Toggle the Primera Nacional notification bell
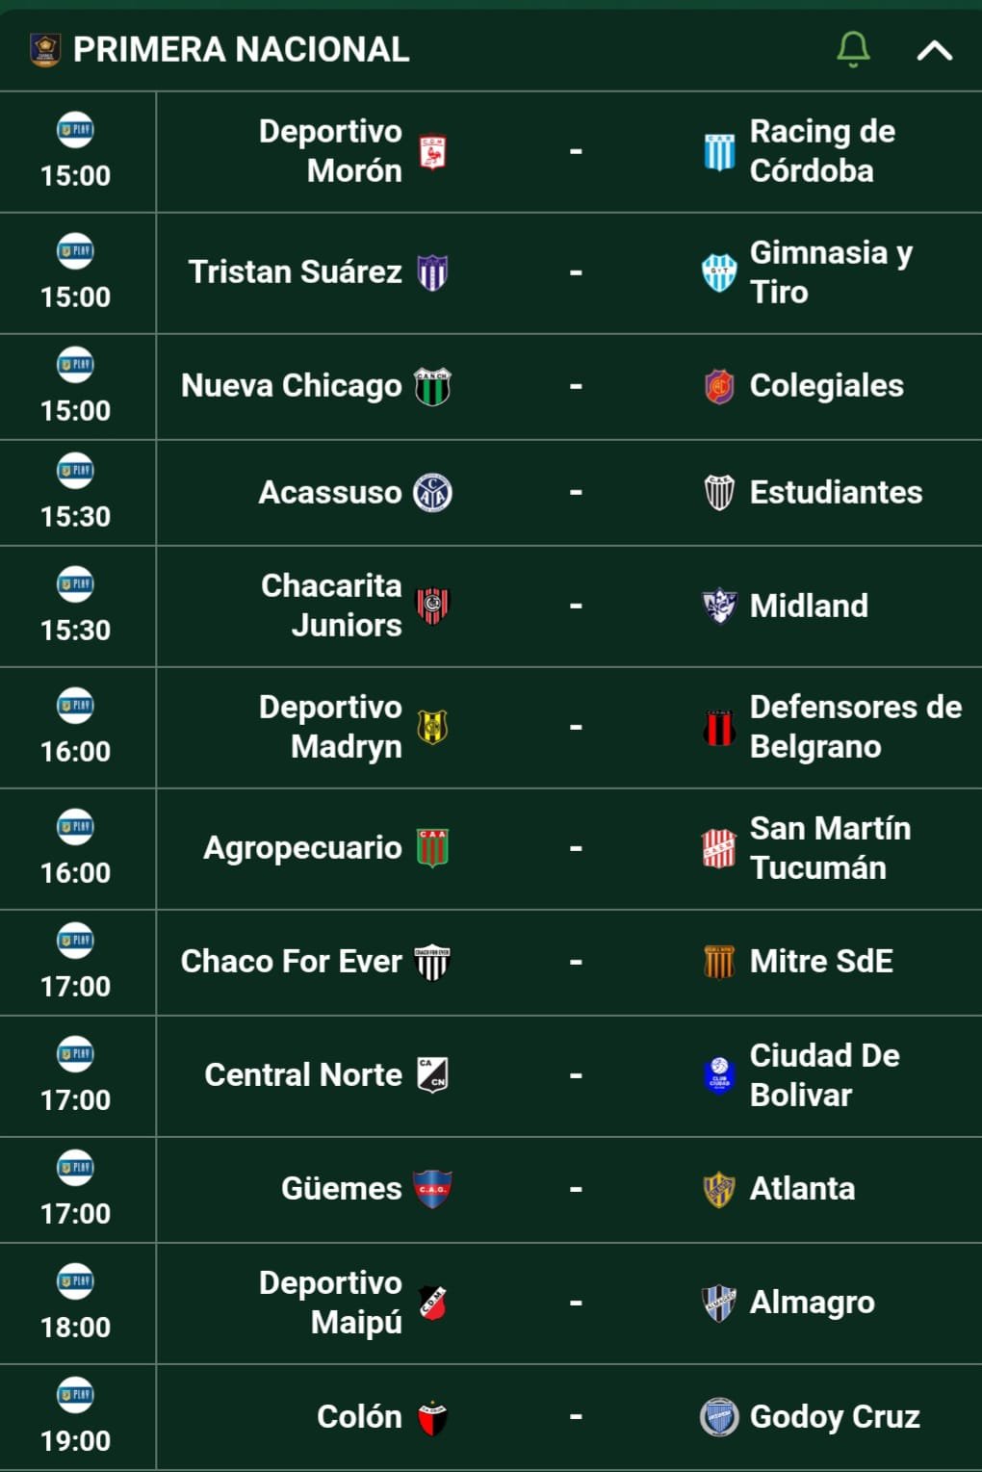Image resolution: width=982 pixels, height=1472 pixels. point(853,49)
